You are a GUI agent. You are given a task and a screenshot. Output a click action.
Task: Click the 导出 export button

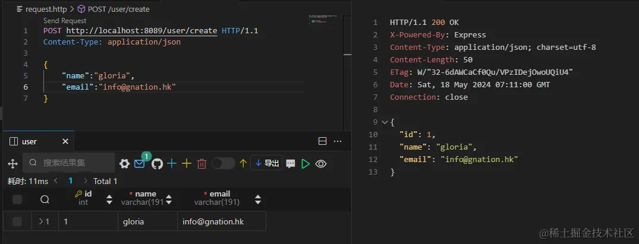(x=266, y=163)
